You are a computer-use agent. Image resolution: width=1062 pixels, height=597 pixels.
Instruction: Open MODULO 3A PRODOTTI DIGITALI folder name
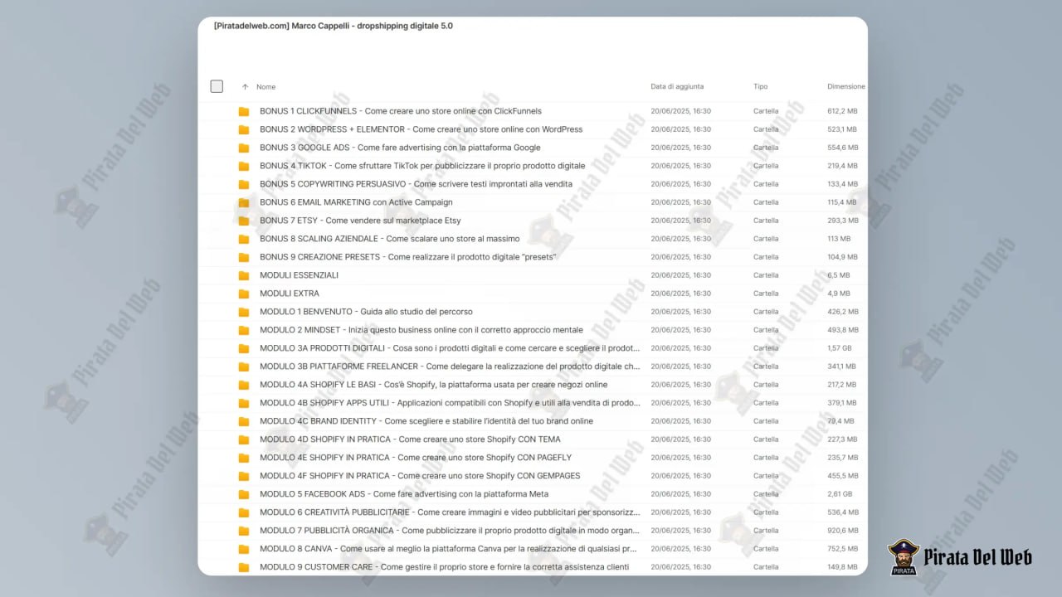tap(450, 348)
